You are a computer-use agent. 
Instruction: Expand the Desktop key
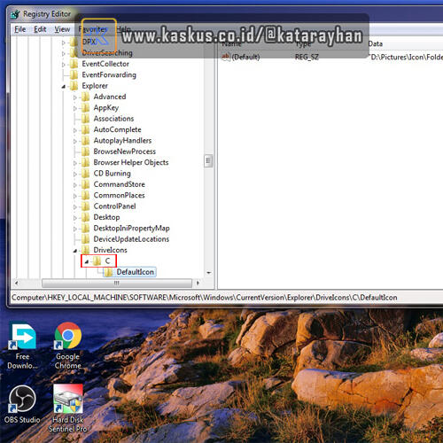pyautogui.click(x=75, y=218)
